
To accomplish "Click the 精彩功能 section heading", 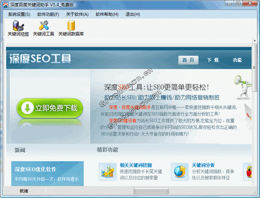I will tap(108, 150).
